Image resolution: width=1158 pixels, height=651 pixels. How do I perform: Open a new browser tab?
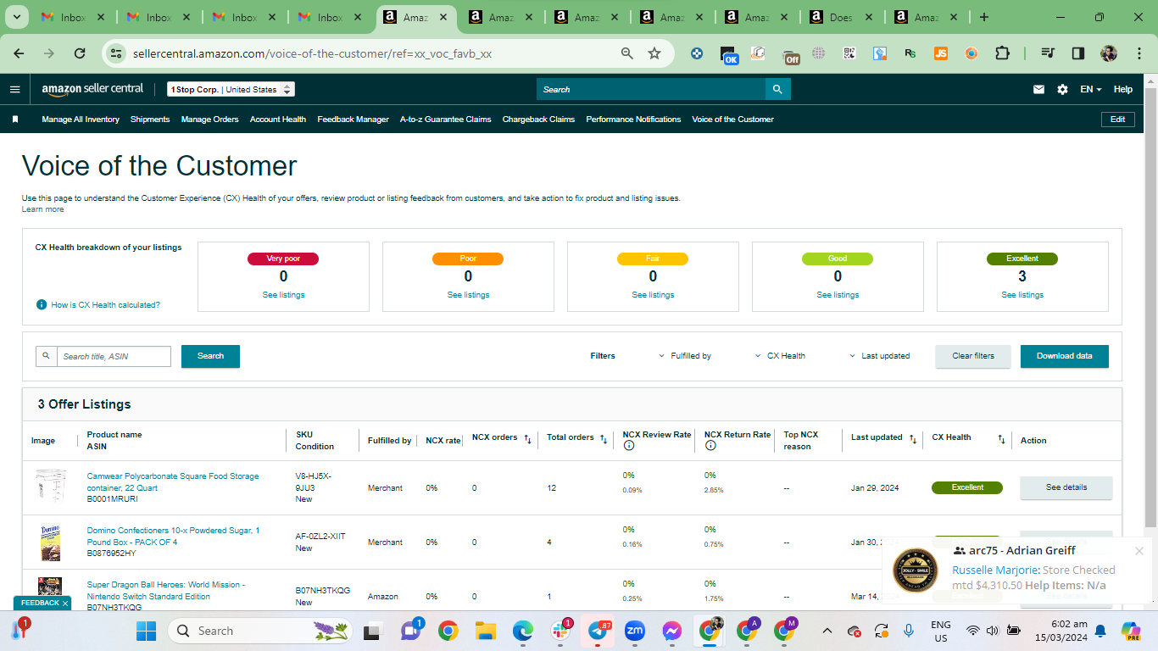coord(984,17)
